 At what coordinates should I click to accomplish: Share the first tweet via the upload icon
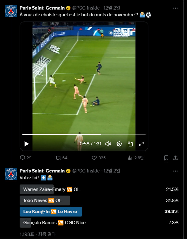pyautogui.click(x=175, y=158)
